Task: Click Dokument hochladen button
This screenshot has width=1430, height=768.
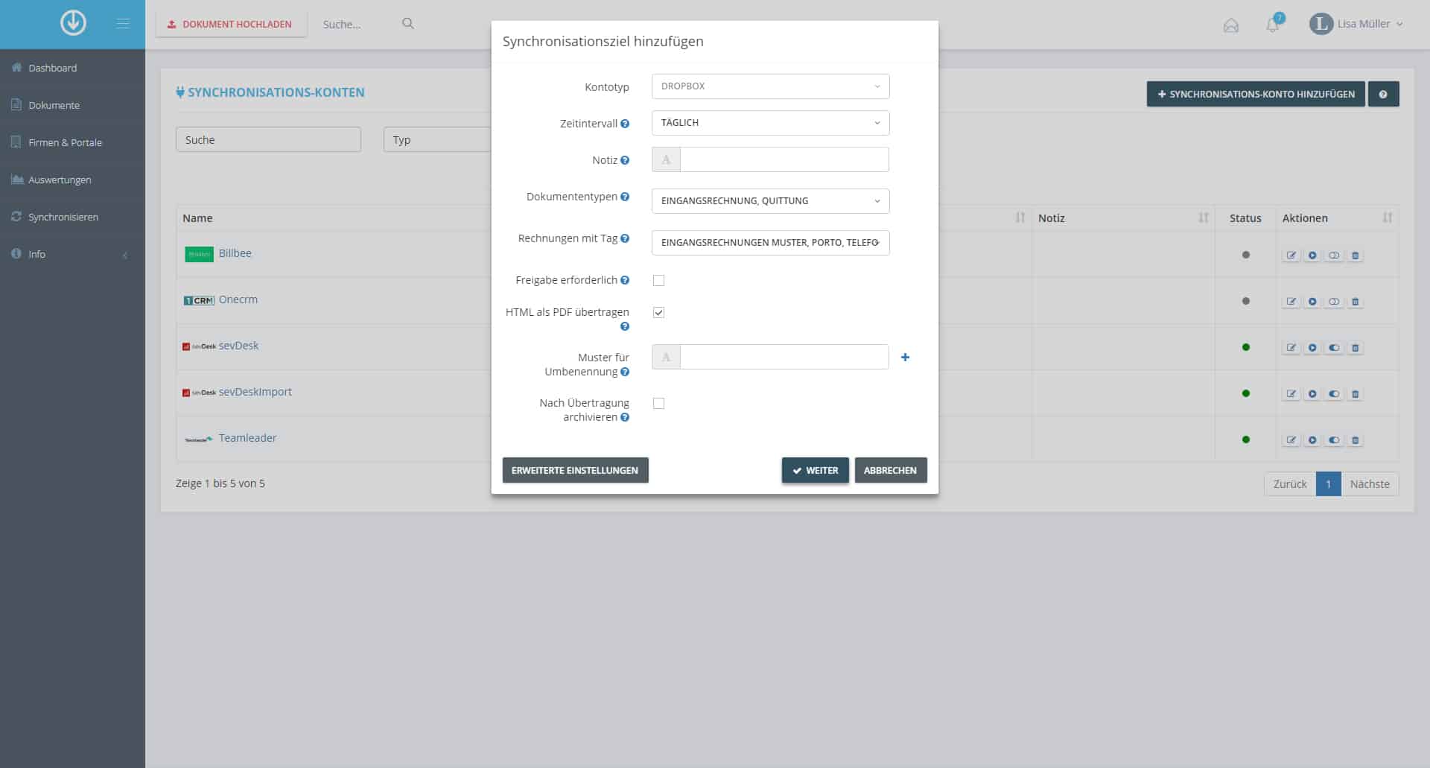Action: click(231, 24)
